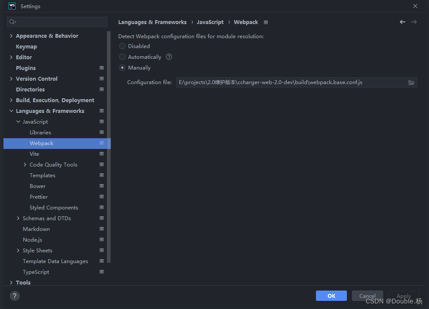429x309 pixels.
Task: Open the Prettier settings page
Action: (39, 197)
